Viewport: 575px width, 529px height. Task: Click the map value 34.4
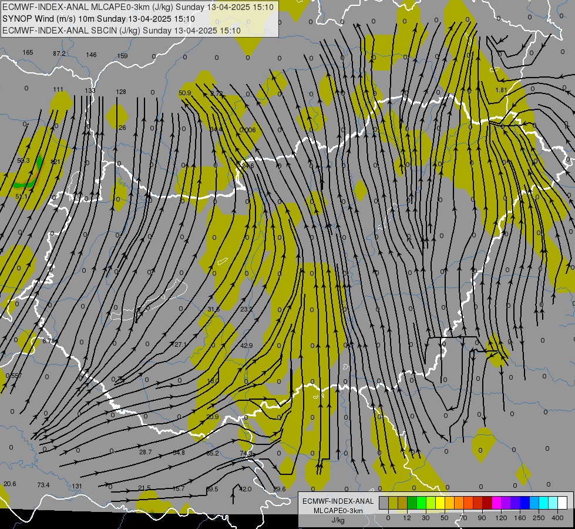(216, 129)
